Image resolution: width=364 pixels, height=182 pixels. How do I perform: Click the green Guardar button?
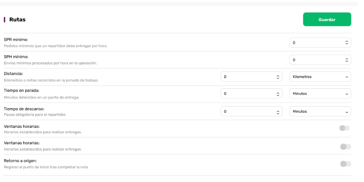327,19
